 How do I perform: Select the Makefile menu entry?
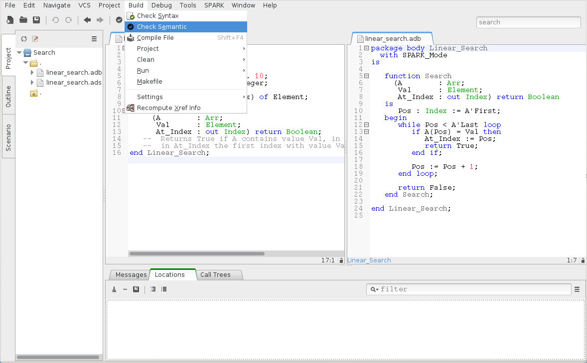(186, 82)
